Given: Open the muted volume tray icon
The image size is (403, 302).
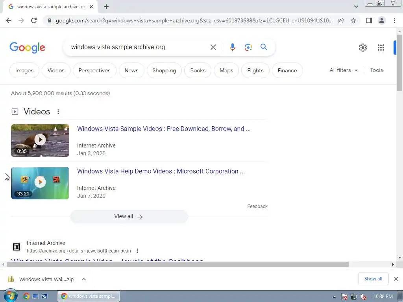Looking at the screenshot, I should tap(363, 296).
